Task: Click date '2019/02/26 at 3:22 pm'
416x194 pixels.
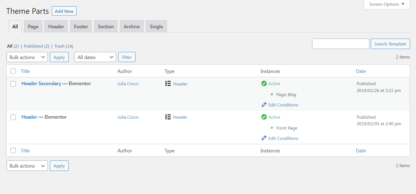Action: [x=379, y=90]
